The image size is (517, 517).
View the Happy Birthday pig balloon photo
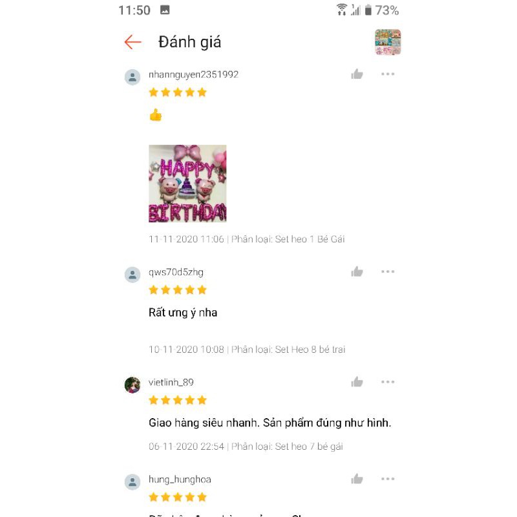[x=187, y=184]
